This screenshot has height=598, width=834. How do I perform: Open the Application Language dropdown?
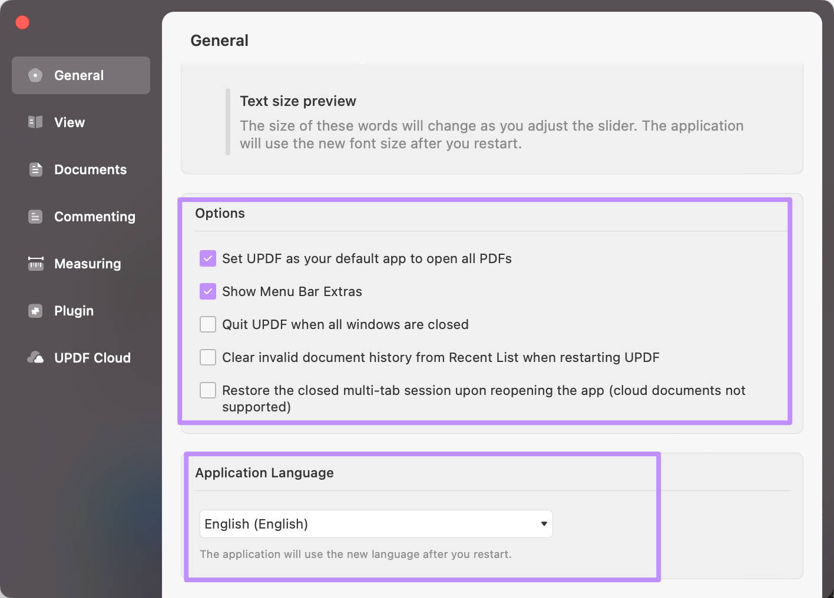coord(376,524)
